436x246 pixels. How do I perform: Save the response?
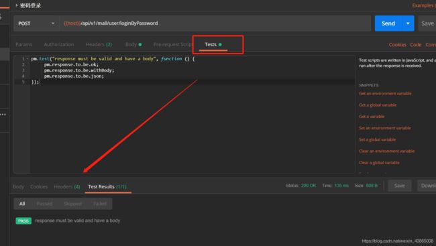click(399, 186)
